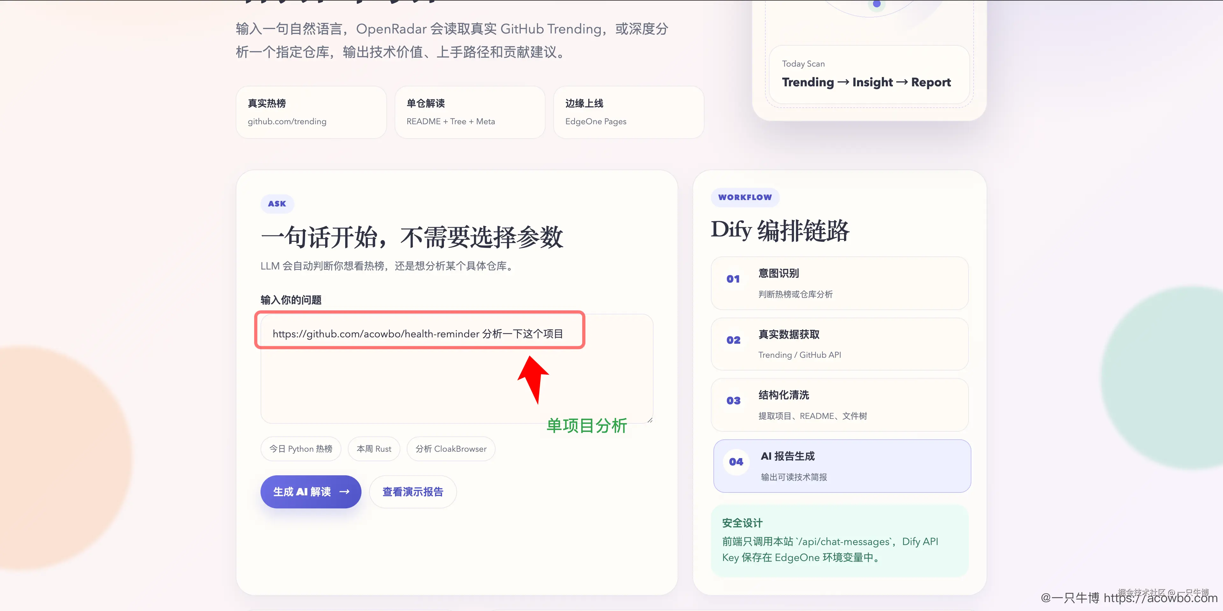The width and height of the screenshot is (1223, 611).
Task: Click the 一句话开始，不需要选择参数 heading
Action: pyautogui.click(x=411, y=237)
